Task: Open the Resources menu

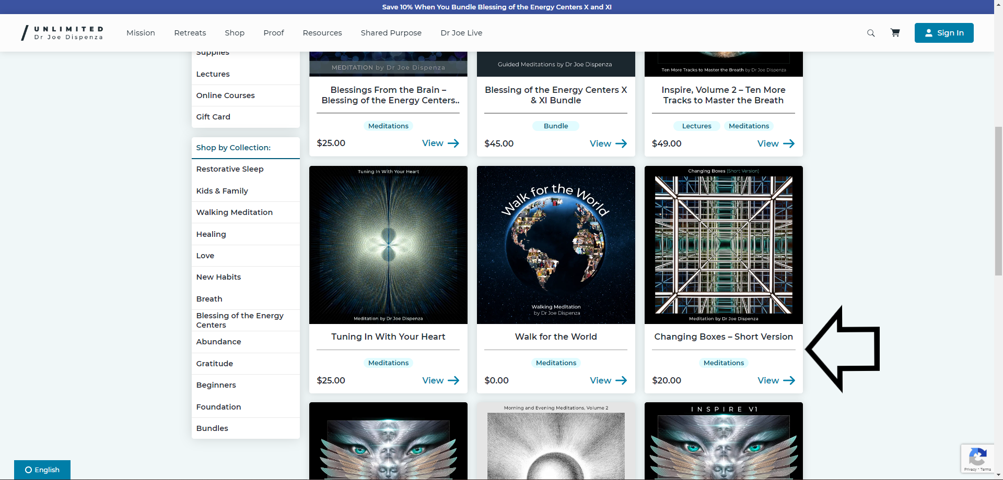Action: tap(322, 33)
